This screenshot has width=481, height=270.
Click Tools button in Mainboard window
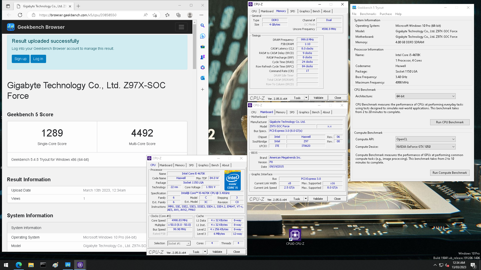(297, 199)
